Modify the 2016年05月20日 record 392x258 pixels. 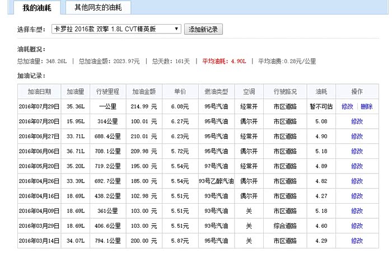coord(357,166)
